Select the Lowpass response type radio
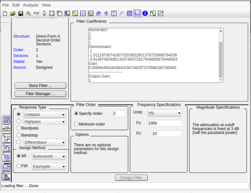This screenshot has width=251, height=193. (x=19, y=114)
